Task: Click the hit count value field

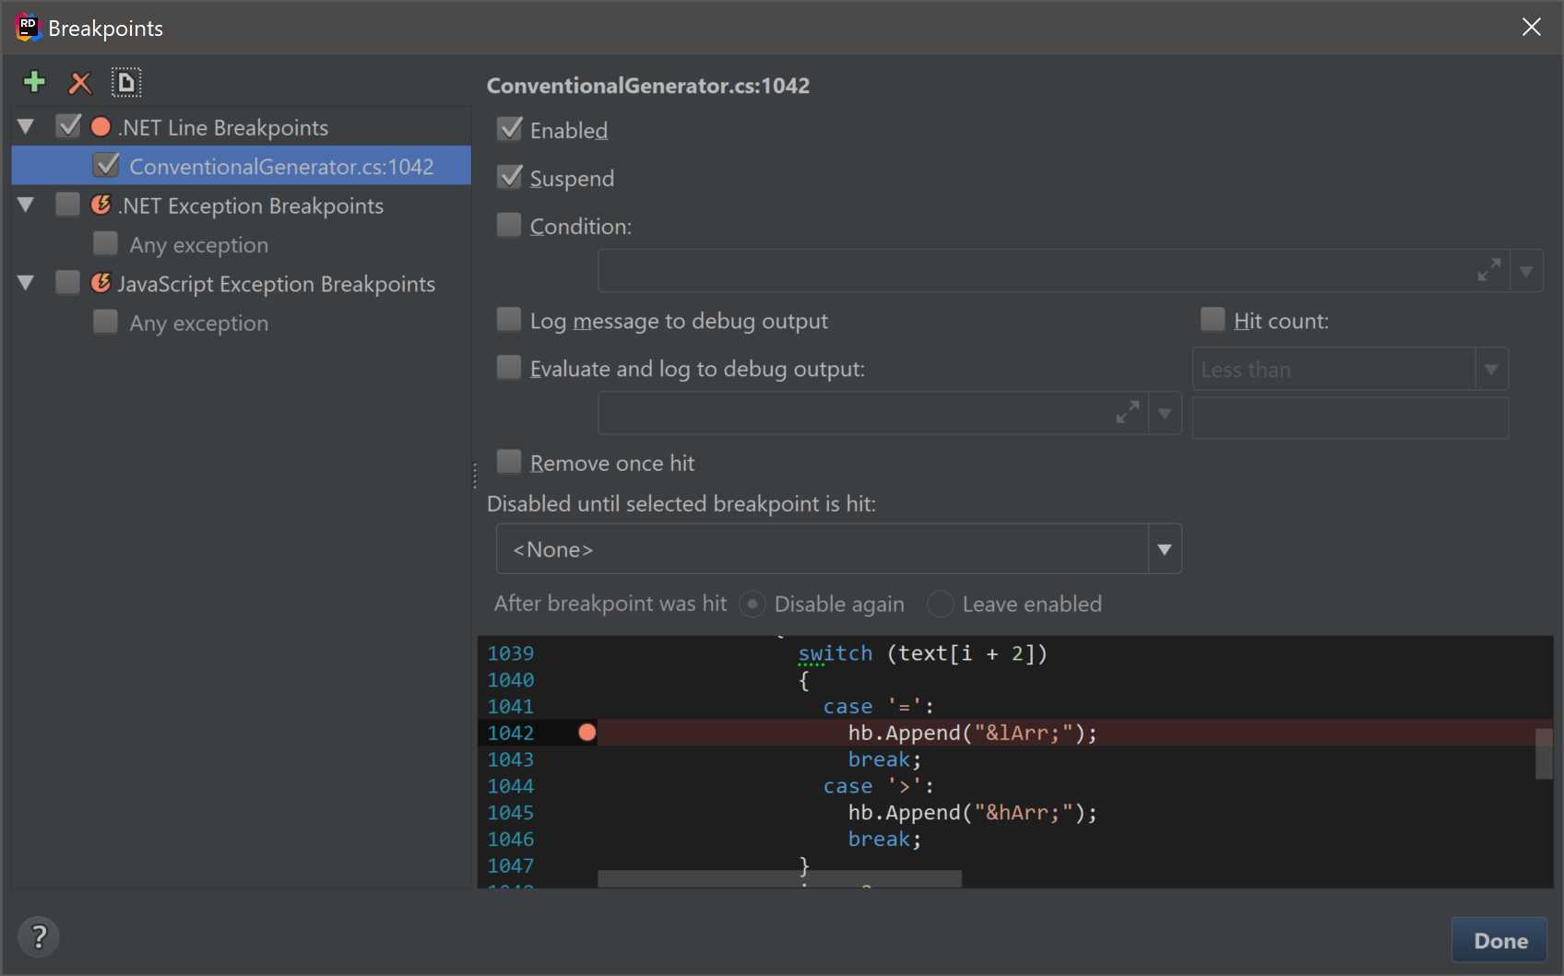Action: [x=1350, y=418]
